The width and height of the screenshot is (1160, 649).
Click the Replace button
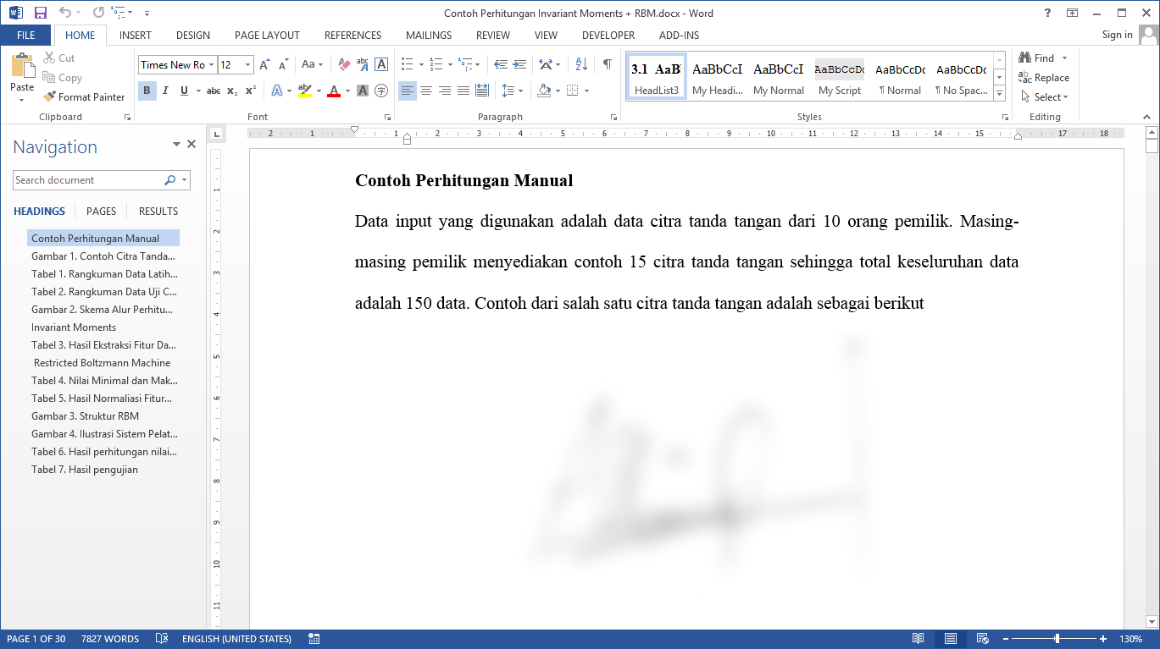point(1044,78)
